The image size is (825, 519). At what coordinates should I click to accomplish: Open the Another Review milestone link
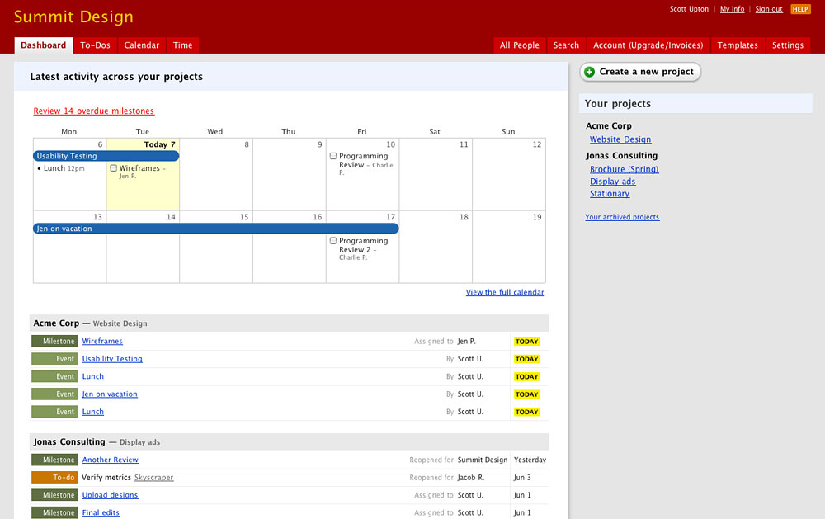(x=110, y=460)
